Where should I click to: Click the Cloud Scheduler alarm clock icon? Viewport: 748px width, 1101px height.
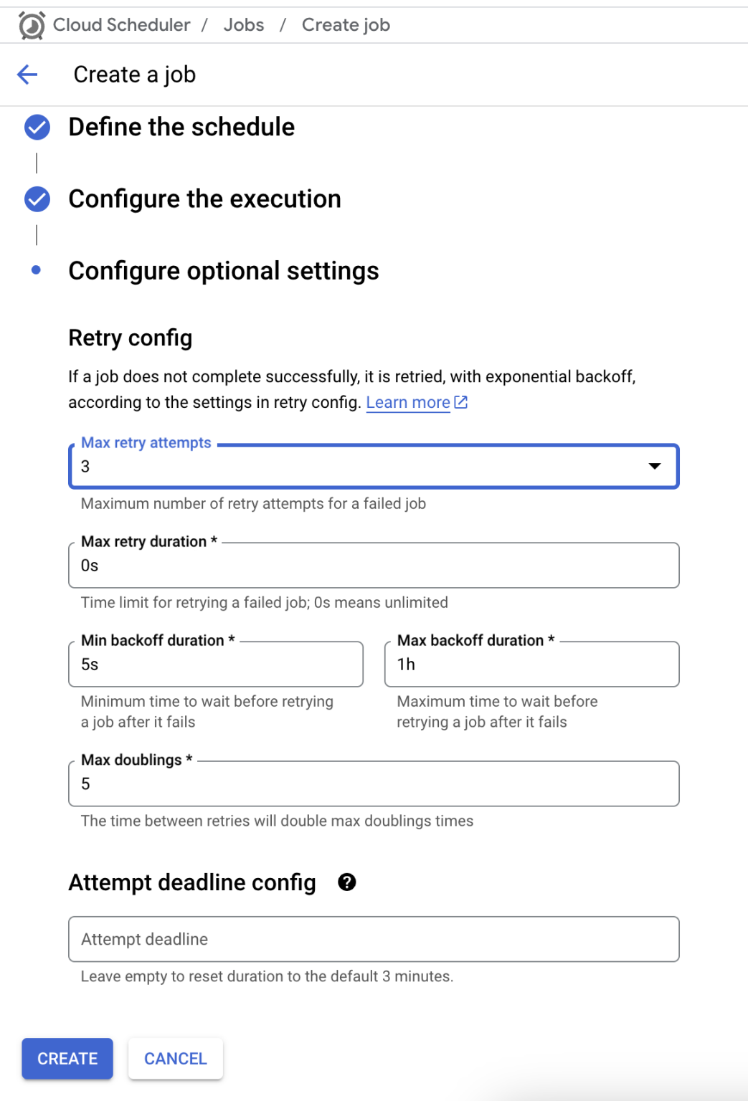pyautogui.click(x=29, y=24)
